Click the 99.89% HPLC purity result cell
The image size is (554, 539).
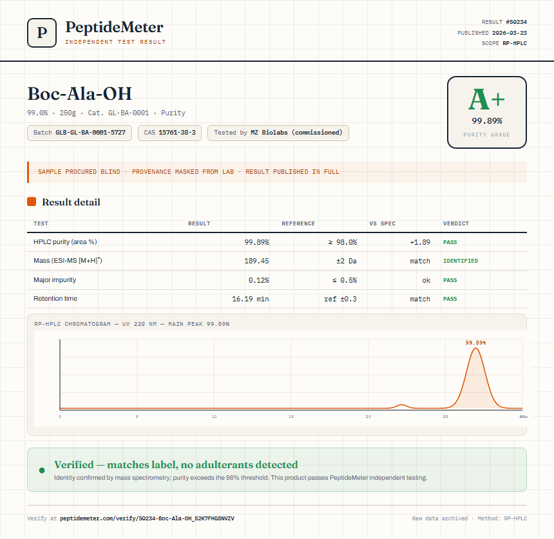(x=257, y=242)
